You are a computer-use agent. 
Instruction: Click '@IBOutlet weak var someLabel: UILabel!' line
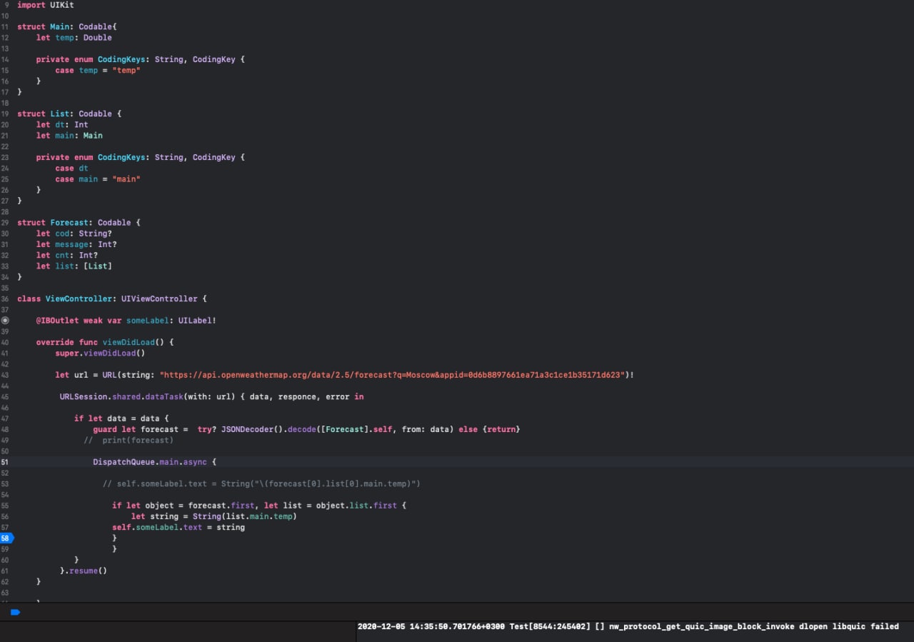pyautogui.click(x=126, y=321)
